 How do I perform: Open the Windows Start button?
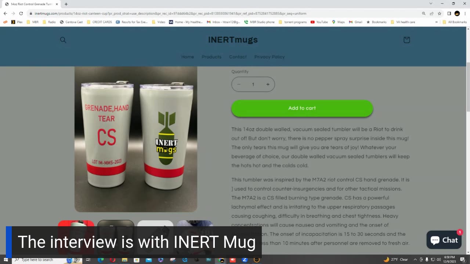[6, 260]
